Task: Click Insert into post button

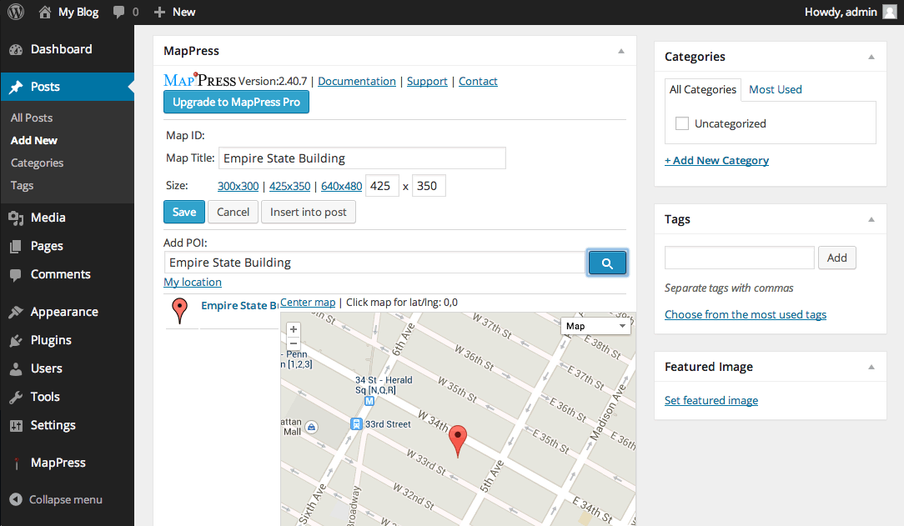Action: (x=309, y=212)
